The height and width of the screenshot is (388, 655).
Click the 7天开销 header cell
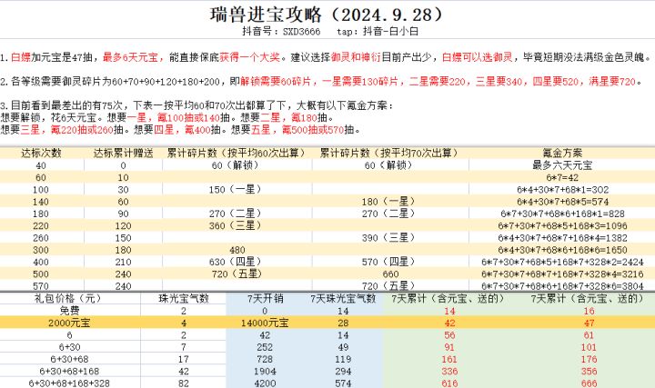point(265,298)
